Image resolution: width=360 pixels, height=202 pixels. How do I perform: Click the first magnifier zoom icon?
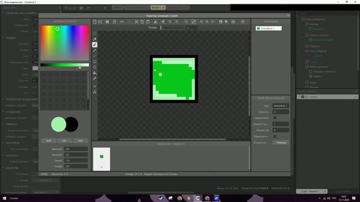click(201, 22)
